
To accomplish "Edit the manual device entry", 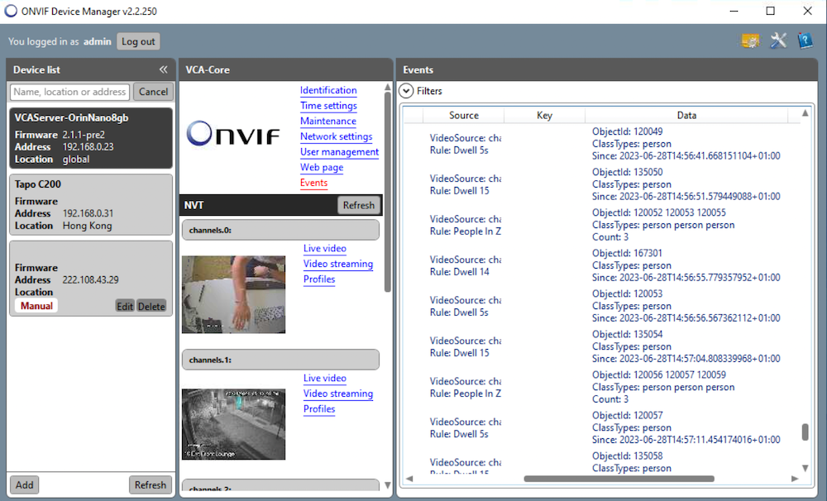I will click(125, 306).
